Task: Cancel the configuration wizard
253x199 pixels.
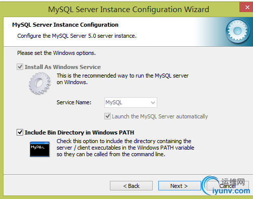Action: pyautogui.click(x=228, y=186)
